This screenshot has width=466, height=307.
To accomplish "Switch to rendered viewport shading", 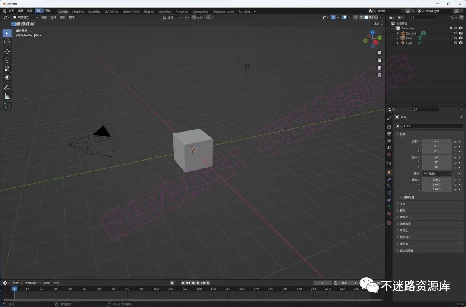I will [x=376, y=17].
